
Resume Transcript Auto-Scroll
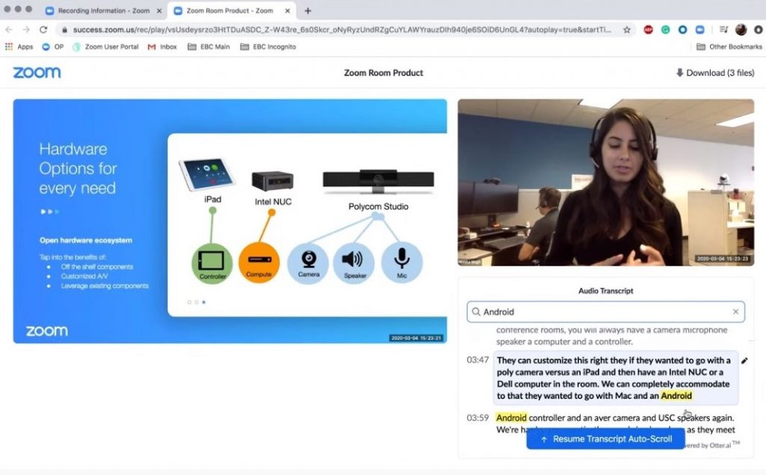[605, 439]
